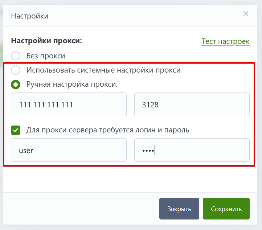Click the Использовать системные настройки прокси label

(x=103, y=70)
